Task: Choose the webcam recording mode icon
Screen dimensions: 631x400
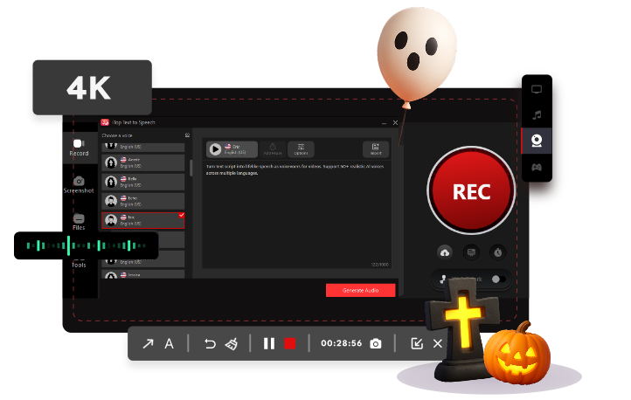Action: point(537,141)
